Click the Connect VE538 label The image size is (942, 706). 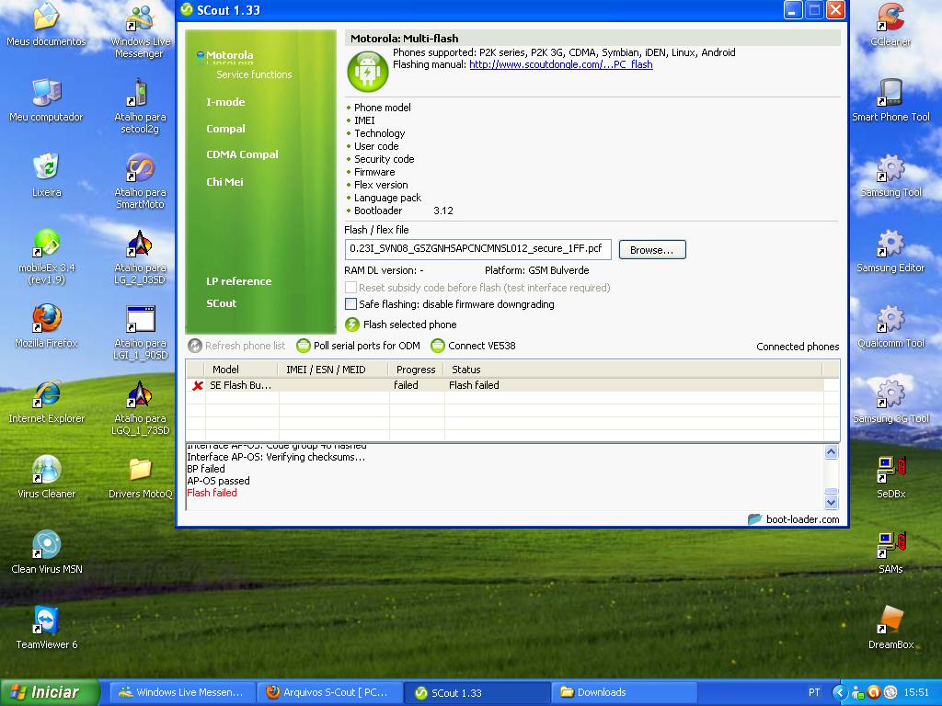point(482,346)
